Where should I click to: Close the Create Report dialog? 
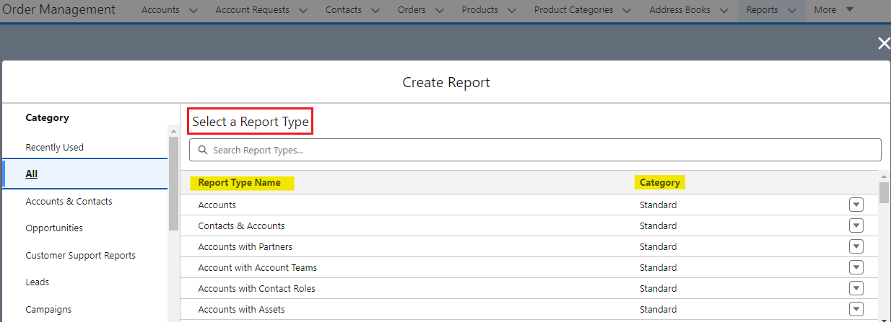(883, 44)
